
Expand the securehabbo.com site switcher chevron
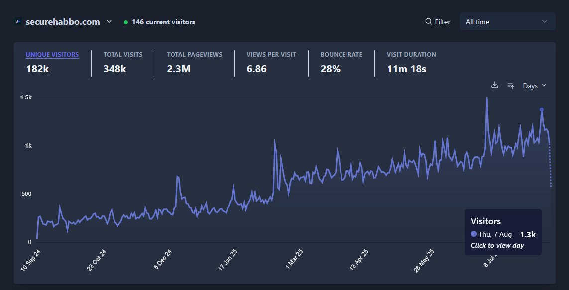[x=108, y=21]
